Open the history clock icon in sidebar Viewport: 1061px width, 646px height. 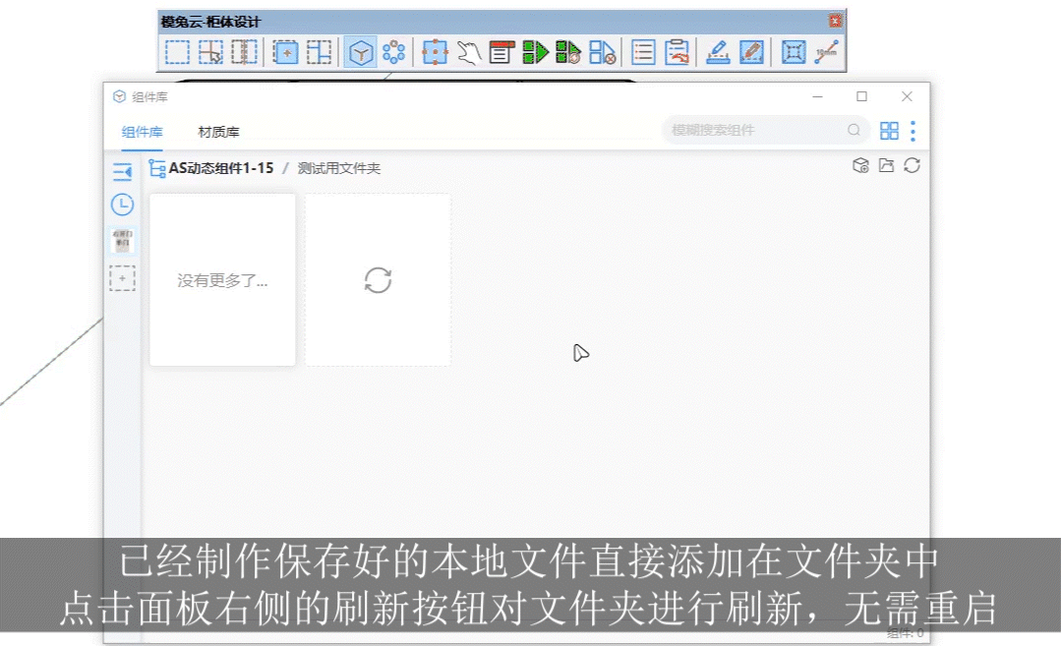pyautogui.click(x=122, y=205)
